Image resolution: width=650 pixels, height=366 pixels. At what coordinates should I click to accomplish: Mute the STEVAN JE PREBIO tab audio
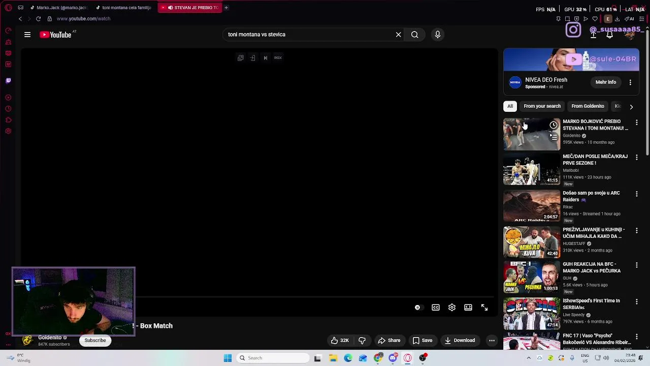[x=171, y=8]
